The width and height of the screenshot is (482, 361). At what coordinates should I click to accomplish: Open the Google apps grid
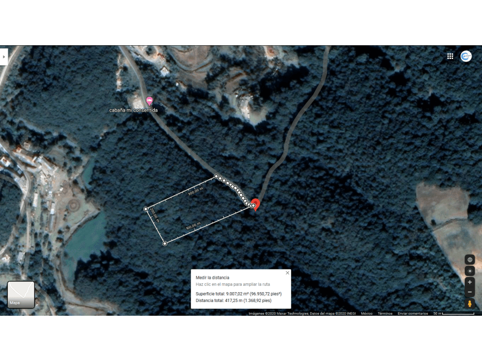(x=450, y=56)
